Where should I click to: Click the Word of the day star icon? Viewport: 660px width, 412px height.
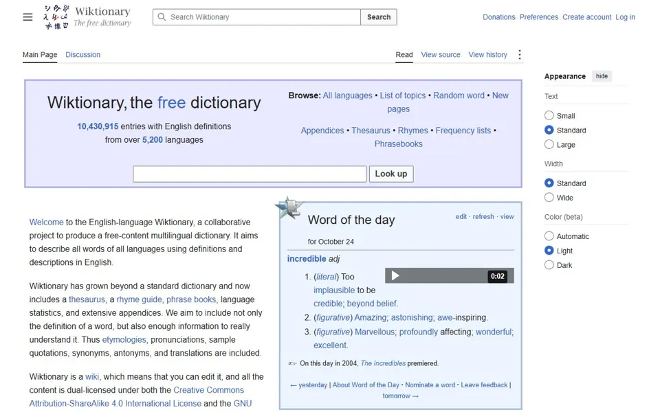pos(289,207)
